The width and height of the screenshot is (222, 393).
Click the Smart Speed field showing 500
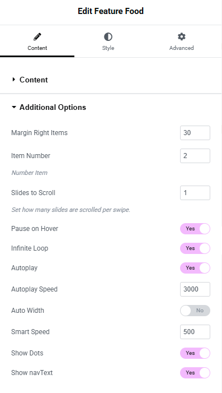coord(195,332)
